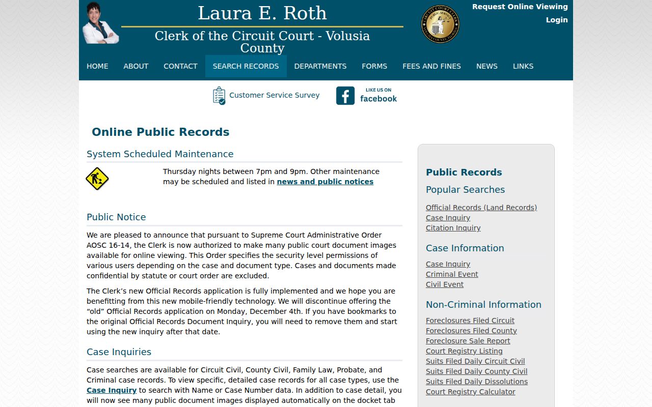The width and height of the screenshot is (652, 407).
Task: Click the Laura E. Roth site title
Action: coord(262,13)
